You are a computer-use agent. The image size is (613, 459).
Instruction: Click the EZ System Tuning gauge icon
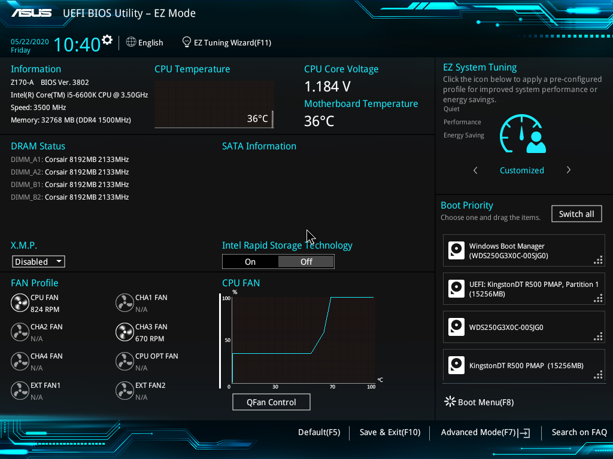tap(523, 134)
